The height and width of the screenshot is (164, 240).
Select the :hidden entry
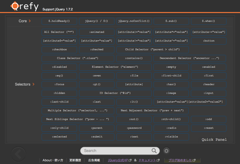point(59,93)
